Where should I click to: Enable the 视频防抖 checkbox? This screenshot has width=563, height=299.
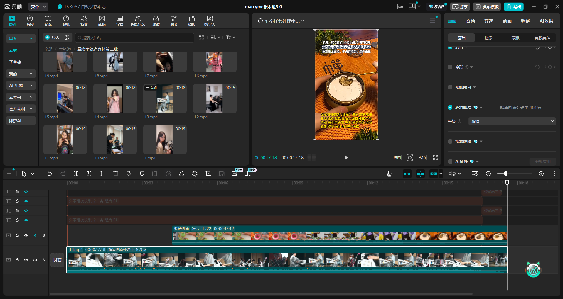tap(450, 87)
